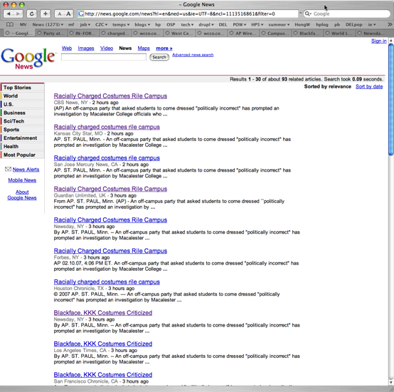Open the 'blogs' bookmarks dropdown
Screen dimensions: 394x392
coord(142,25)
